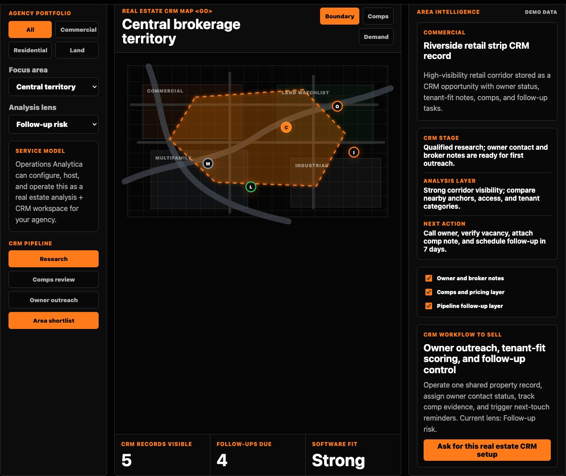Choose the Comps review pipeline stage
The height and width of the screenshot is (476, 566).
54,279
